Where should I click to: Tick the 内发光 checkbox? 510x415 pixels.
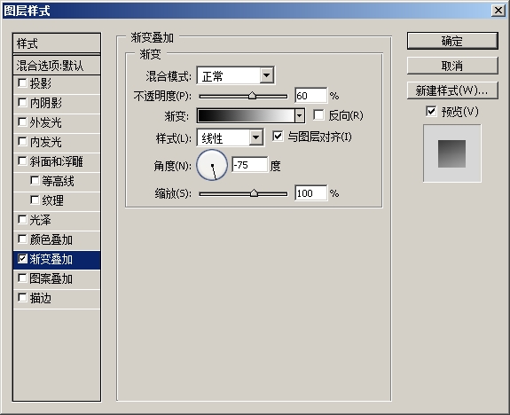coord(22,142)
